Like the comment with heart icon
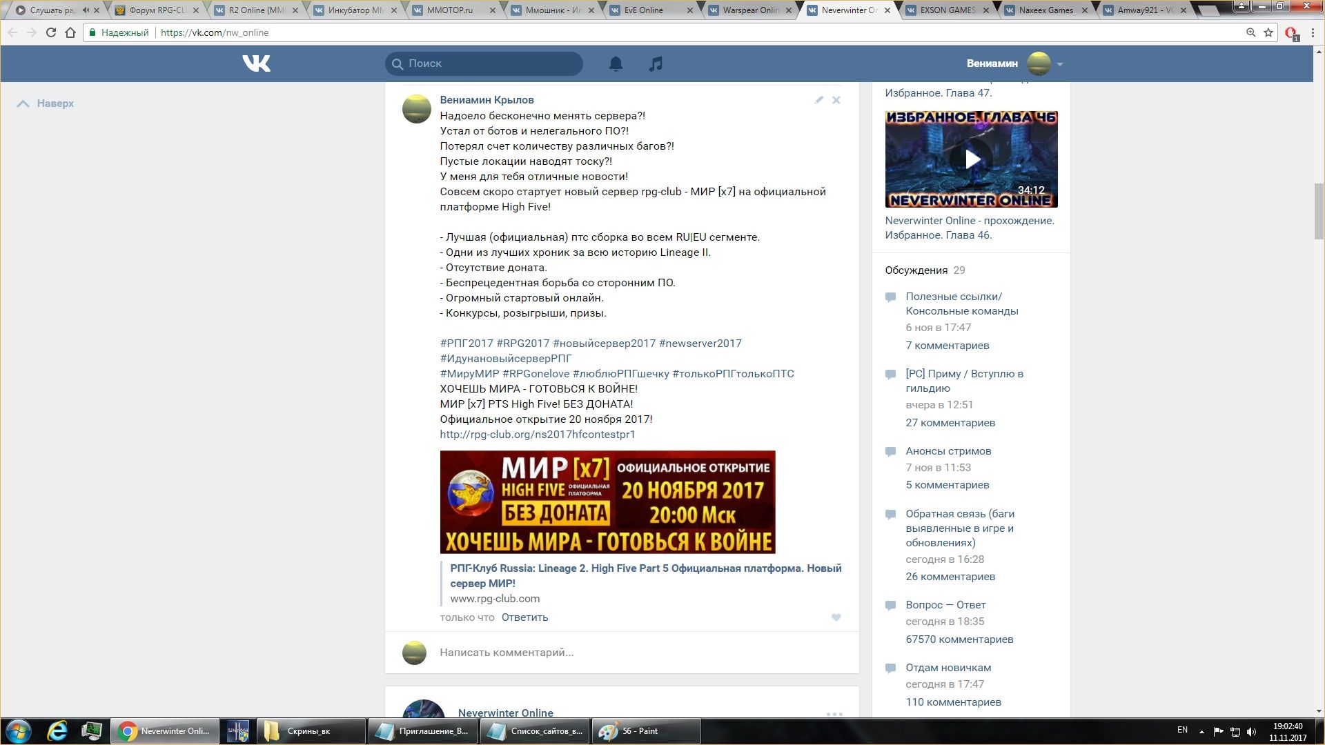 (836, 617)
